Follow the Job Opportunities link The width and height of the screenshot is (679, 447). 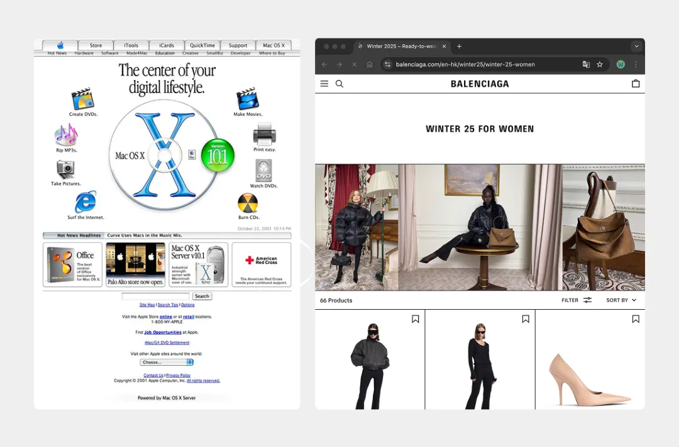[x=163, y=332]
